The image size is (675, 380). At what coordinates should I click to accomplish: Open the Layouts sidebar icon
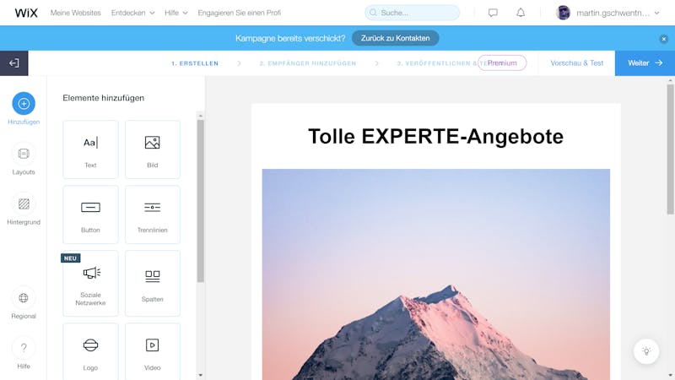24,154
